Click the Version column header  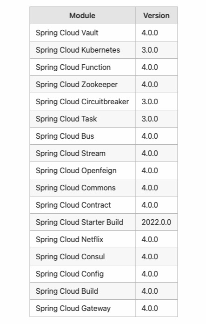(x=156, y=15)
